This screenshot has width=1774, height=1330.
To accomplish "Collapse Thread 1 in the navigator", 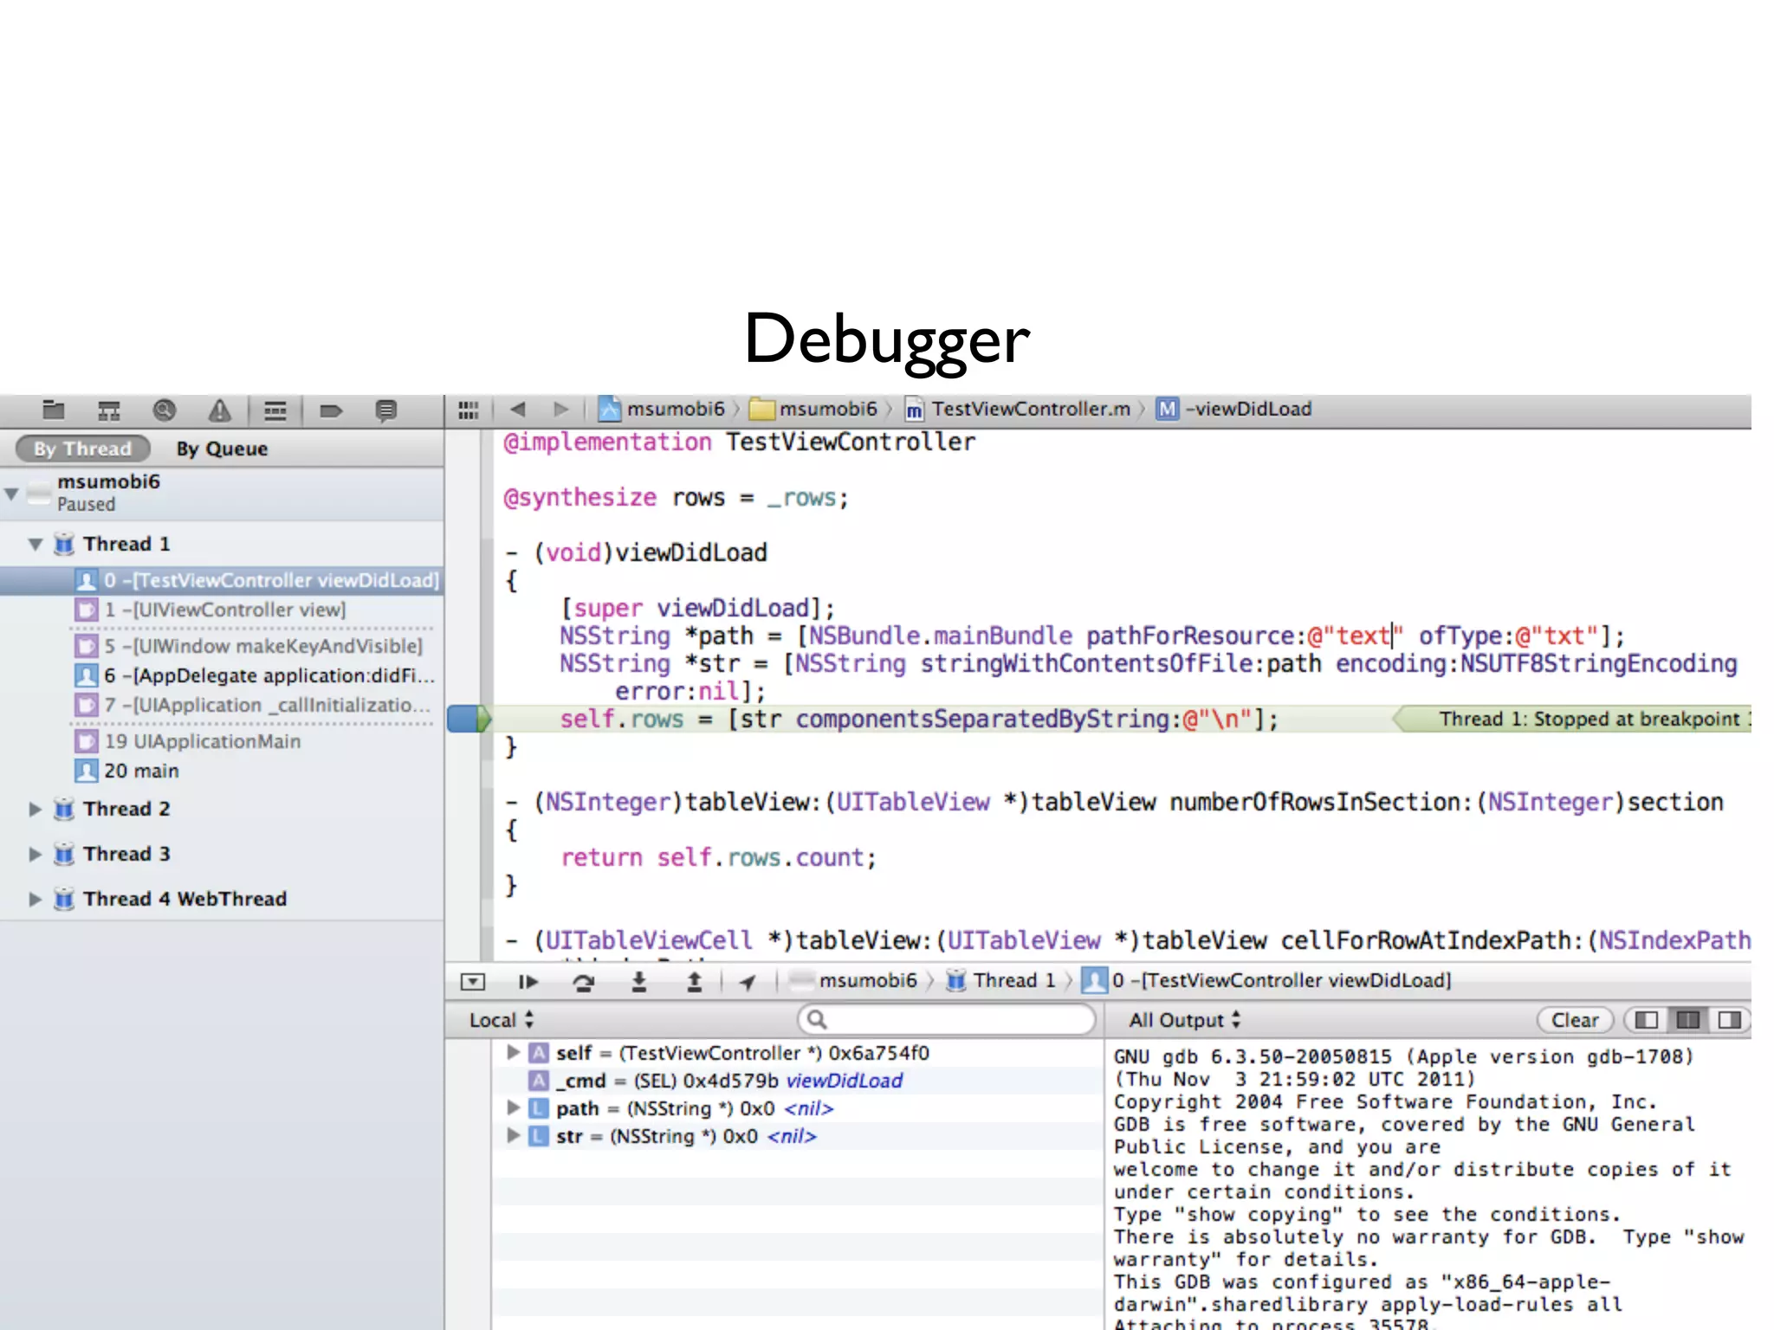I will click(x=36, y=544).
